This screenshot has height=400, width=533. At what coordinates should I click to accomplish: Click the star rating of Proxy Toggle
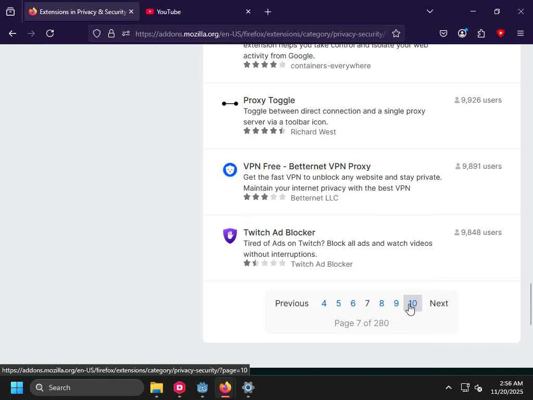264,131
